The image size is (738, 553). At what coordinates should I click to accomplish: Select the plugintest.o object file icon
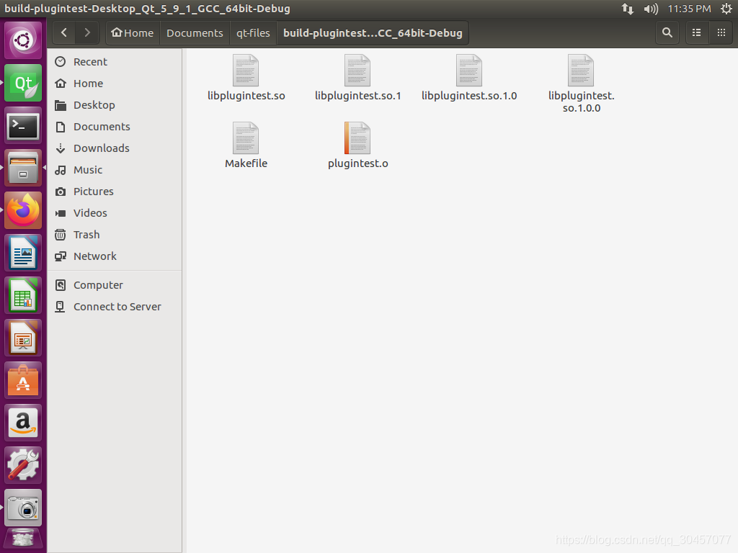(x=357, y=138)
